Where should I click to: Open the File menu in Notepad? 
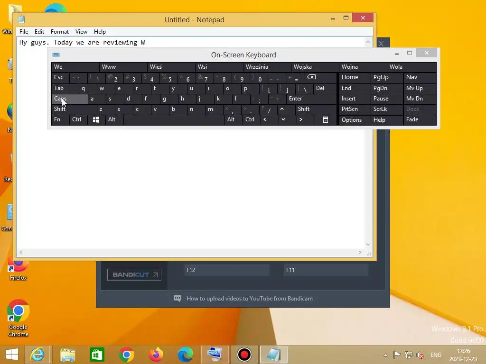[24, 32]
